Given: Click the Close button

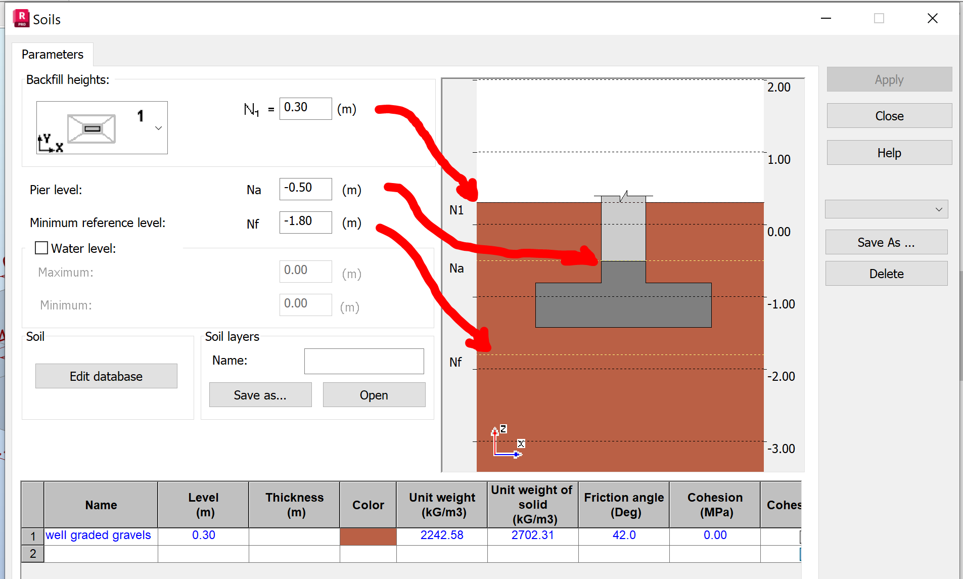Looking at the screenshot, I should (889, 115).
